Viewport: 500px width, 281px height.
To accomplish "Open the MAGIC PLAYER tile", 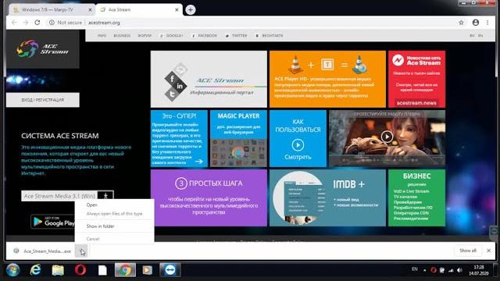I will [238, 139].
